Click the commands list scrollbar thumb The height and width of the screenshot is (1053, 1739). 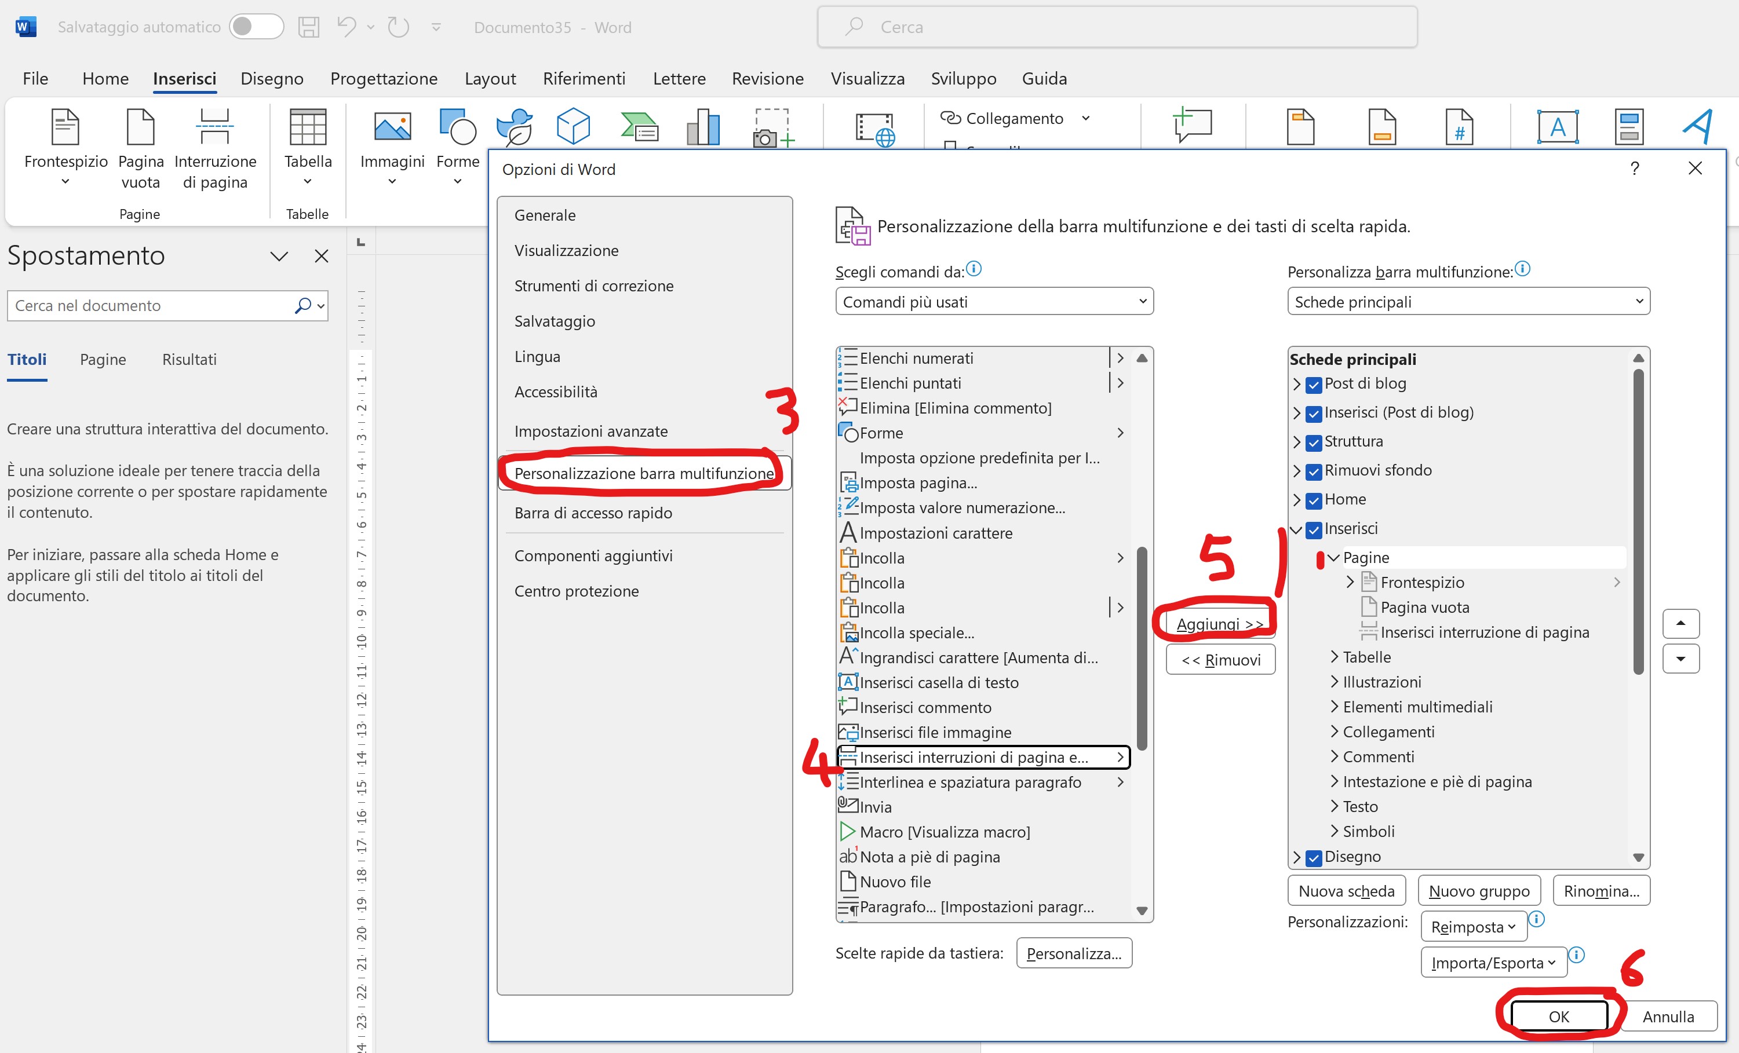point(1142,649)
